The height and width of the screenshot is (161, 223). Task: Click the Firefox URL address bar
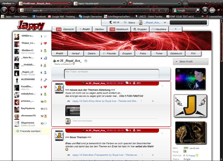[87, 10]
